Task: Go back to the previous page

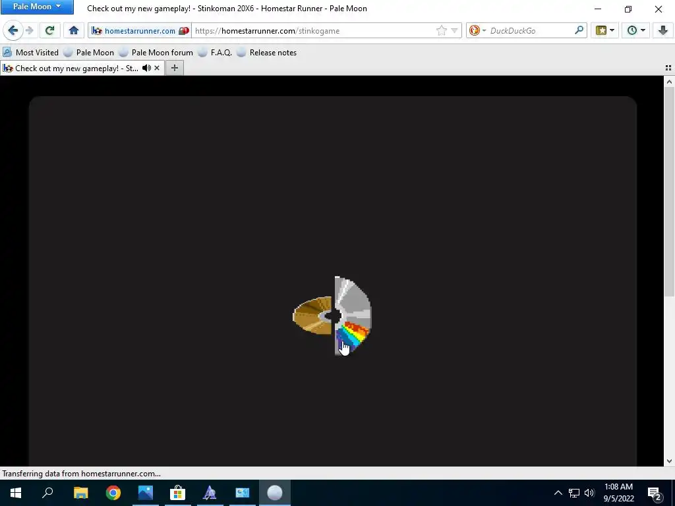Action: (13, 30)
